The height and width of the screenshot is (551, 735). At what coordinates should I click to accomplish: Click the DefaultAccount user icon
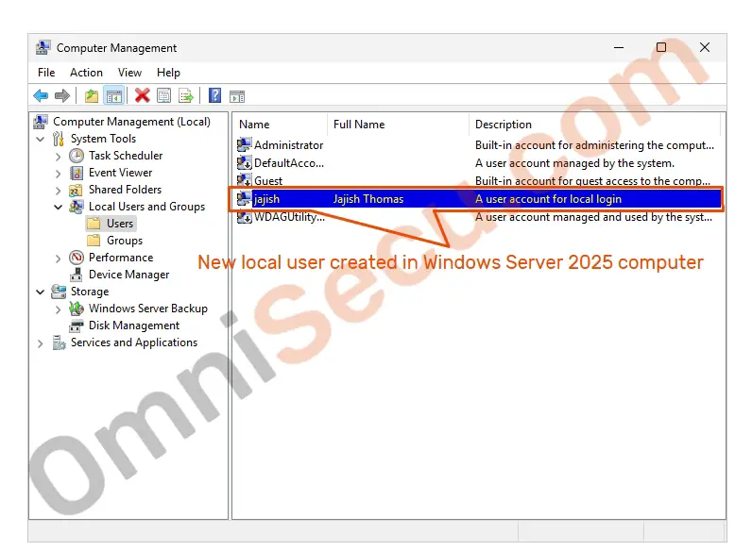pyautogui.click(x=245, y=163)
